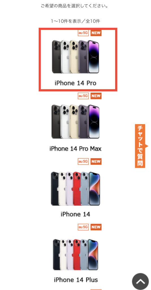Open the チャットで質問 side tab
The width and height of the screenshot is (151, 290).
pyautogui.click(x=140, y=146)
